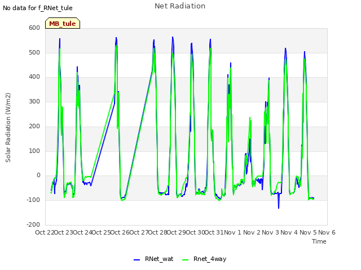Click the Nov 5 x-axis tick label

pyautogui.click(x=309, y=232)
